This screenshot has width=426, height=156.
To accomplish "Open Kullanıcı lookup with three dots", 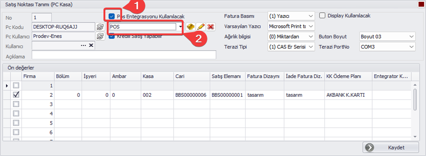I will [x=83, y=46].
